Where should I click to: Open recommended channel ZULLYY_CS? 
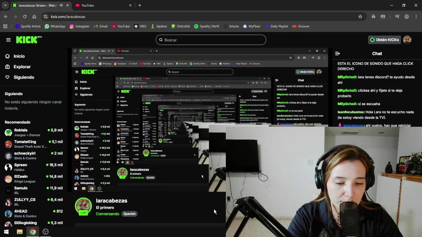34,202
